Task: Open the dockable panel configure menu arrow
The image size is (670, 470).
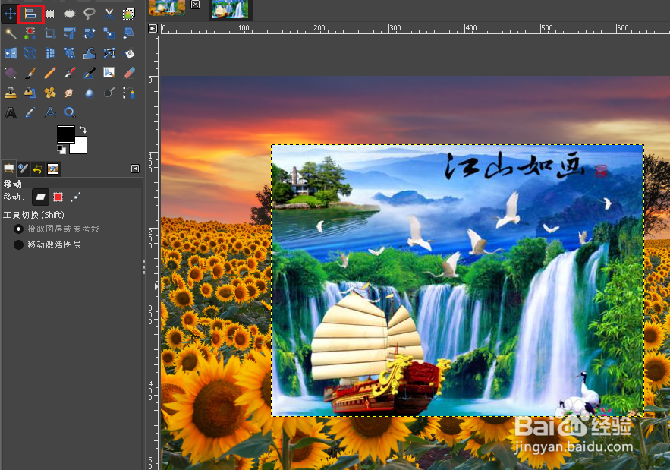Action: pos(135,169)
